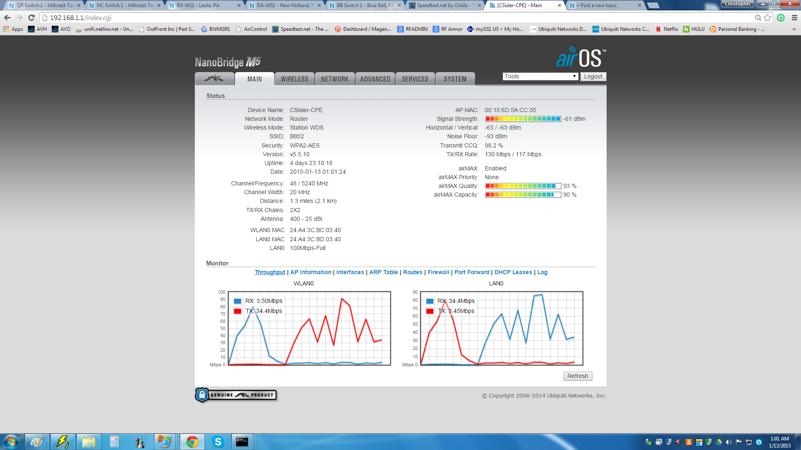801x450 pixels.
Task: Open the AirControl bookmark
Action: point(252,29)
